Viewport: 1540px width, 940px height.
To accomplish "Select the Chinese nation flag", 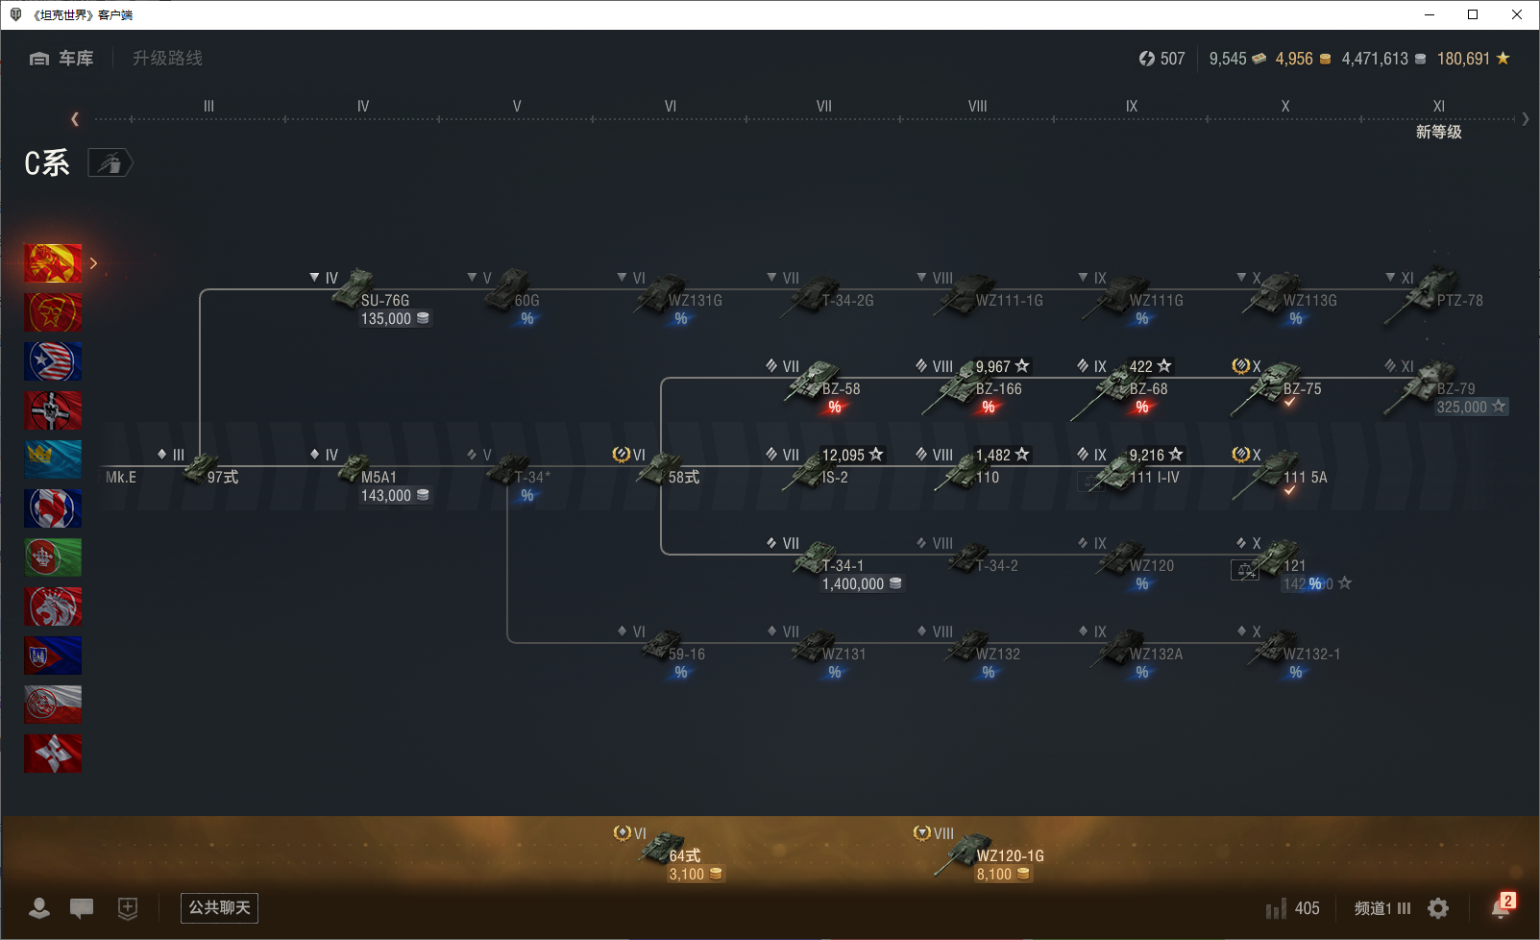I will coord(53,263).
